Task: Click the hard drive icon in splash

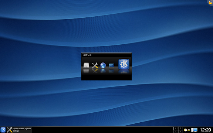Action: coord(86,65)
